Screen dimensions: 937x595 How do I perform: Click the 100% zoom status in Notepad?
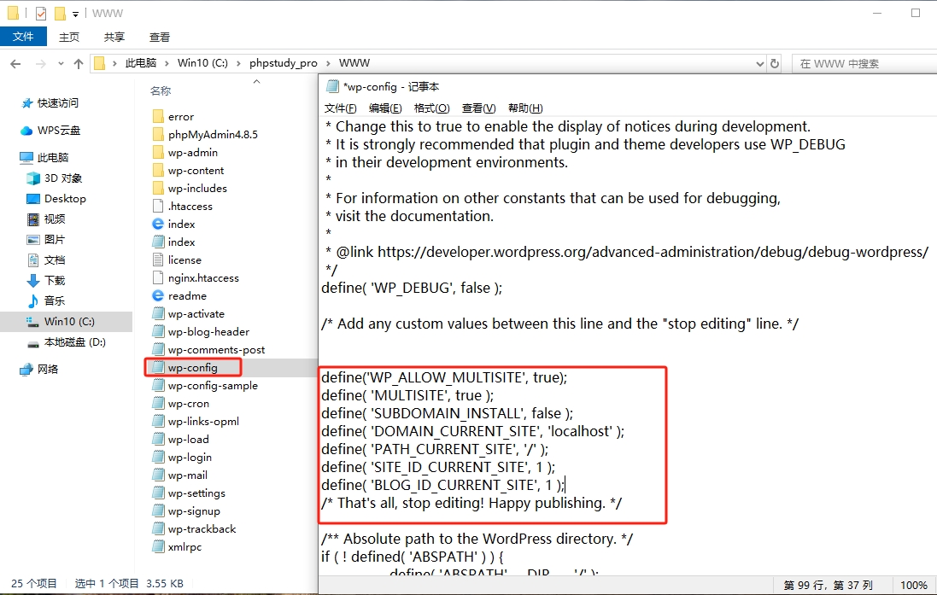click(x=914, y=585)
